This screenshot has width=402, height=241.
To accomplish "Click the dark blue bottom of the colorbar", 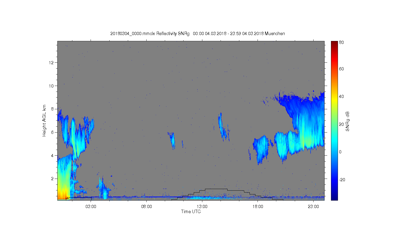I will [334, 197].
